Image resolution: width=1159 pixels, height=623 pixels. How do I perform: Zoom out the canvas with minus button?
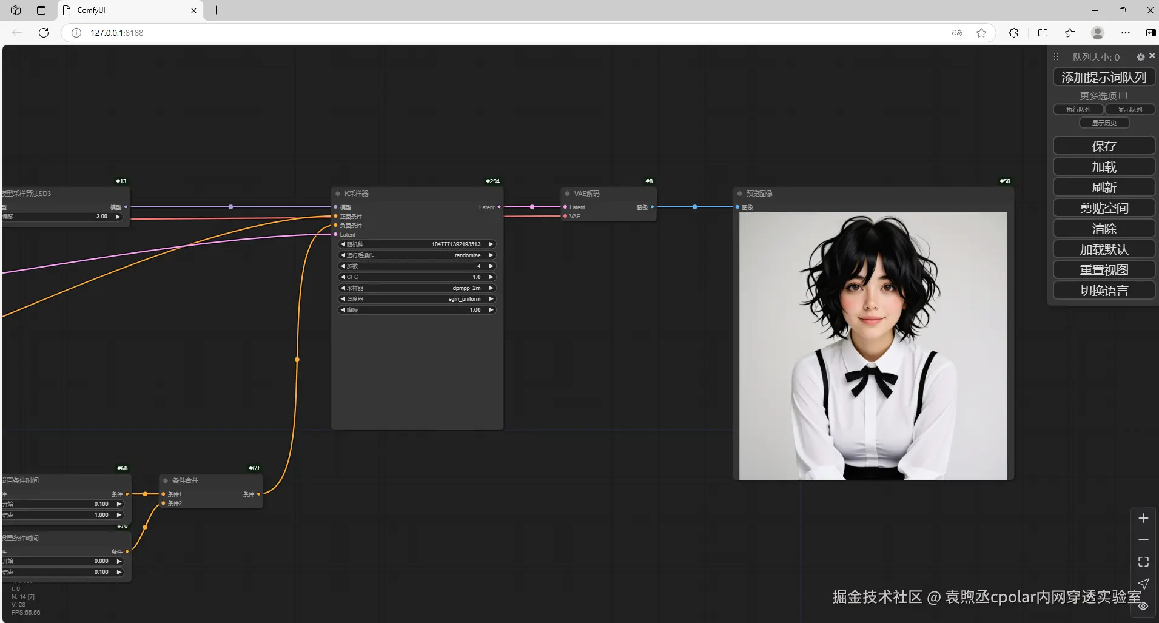point(1143,540)
